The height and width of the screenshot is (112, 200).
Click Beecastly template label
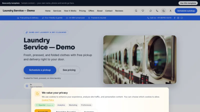click(x=11, y=3)
